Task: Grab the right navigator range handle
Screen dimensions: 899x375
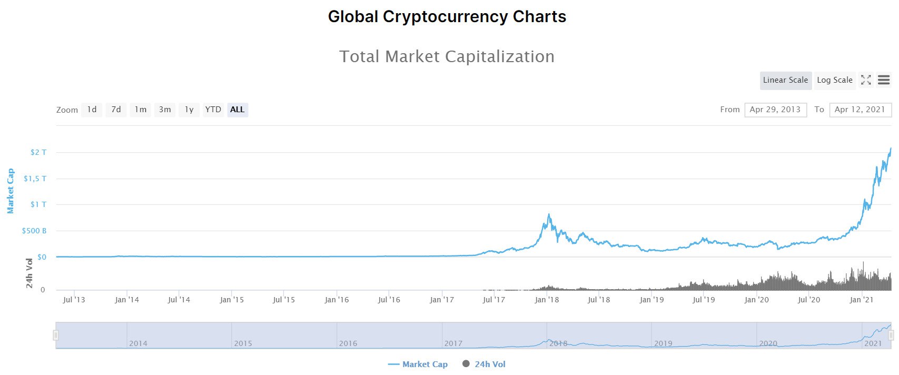Action: tap(891, 335)
